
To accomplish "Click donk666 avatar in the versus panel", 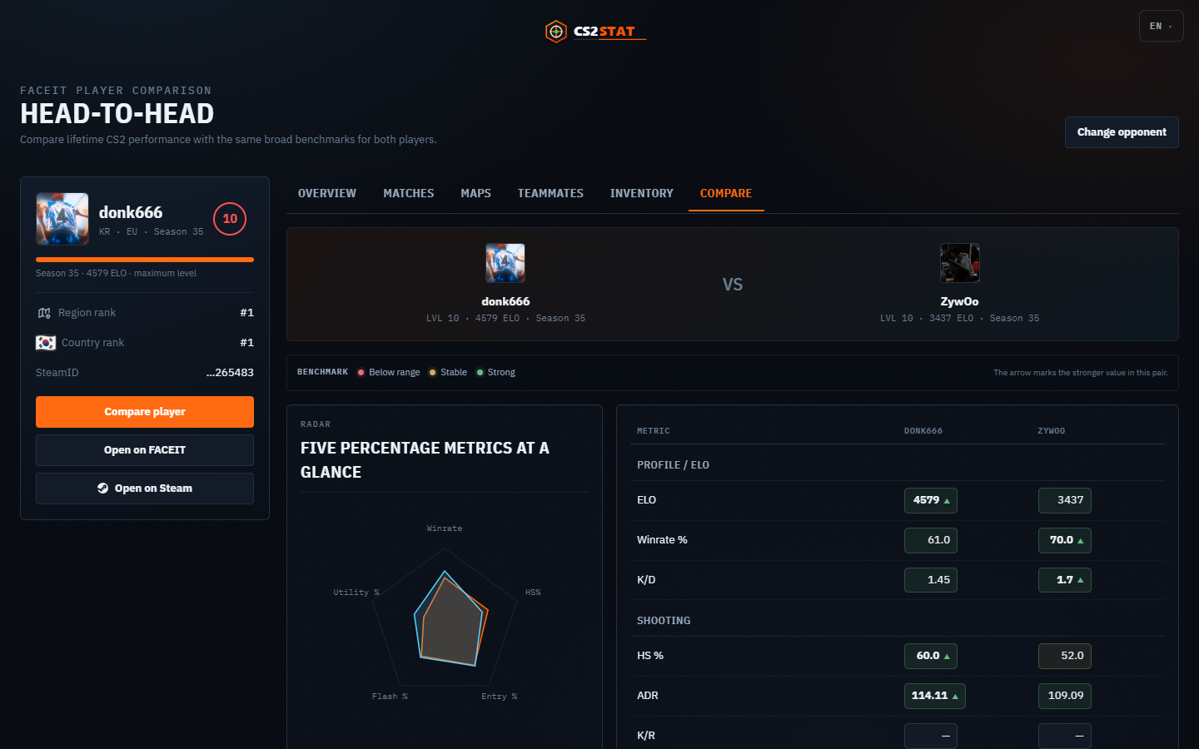I will [505, 263].
